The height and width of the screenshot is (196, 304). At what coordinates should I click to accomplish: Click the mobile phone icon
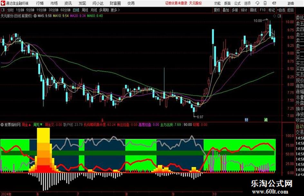pos(265,3)
